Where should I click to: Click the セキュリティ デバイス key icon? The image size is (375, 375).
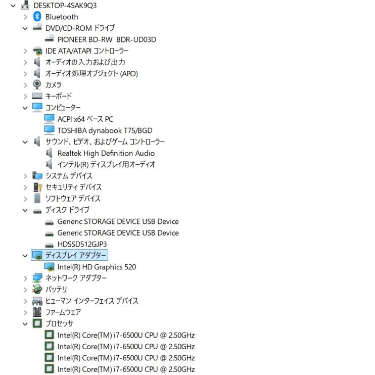(x=38, y=187)
